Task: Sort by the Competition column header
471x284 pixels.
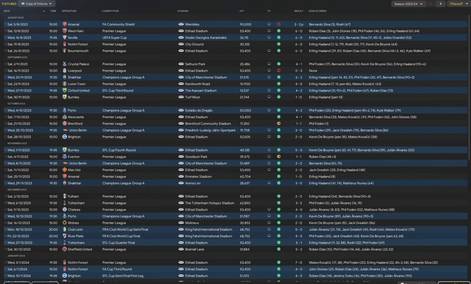Action: pyautogui.click(x=110, y=11)
